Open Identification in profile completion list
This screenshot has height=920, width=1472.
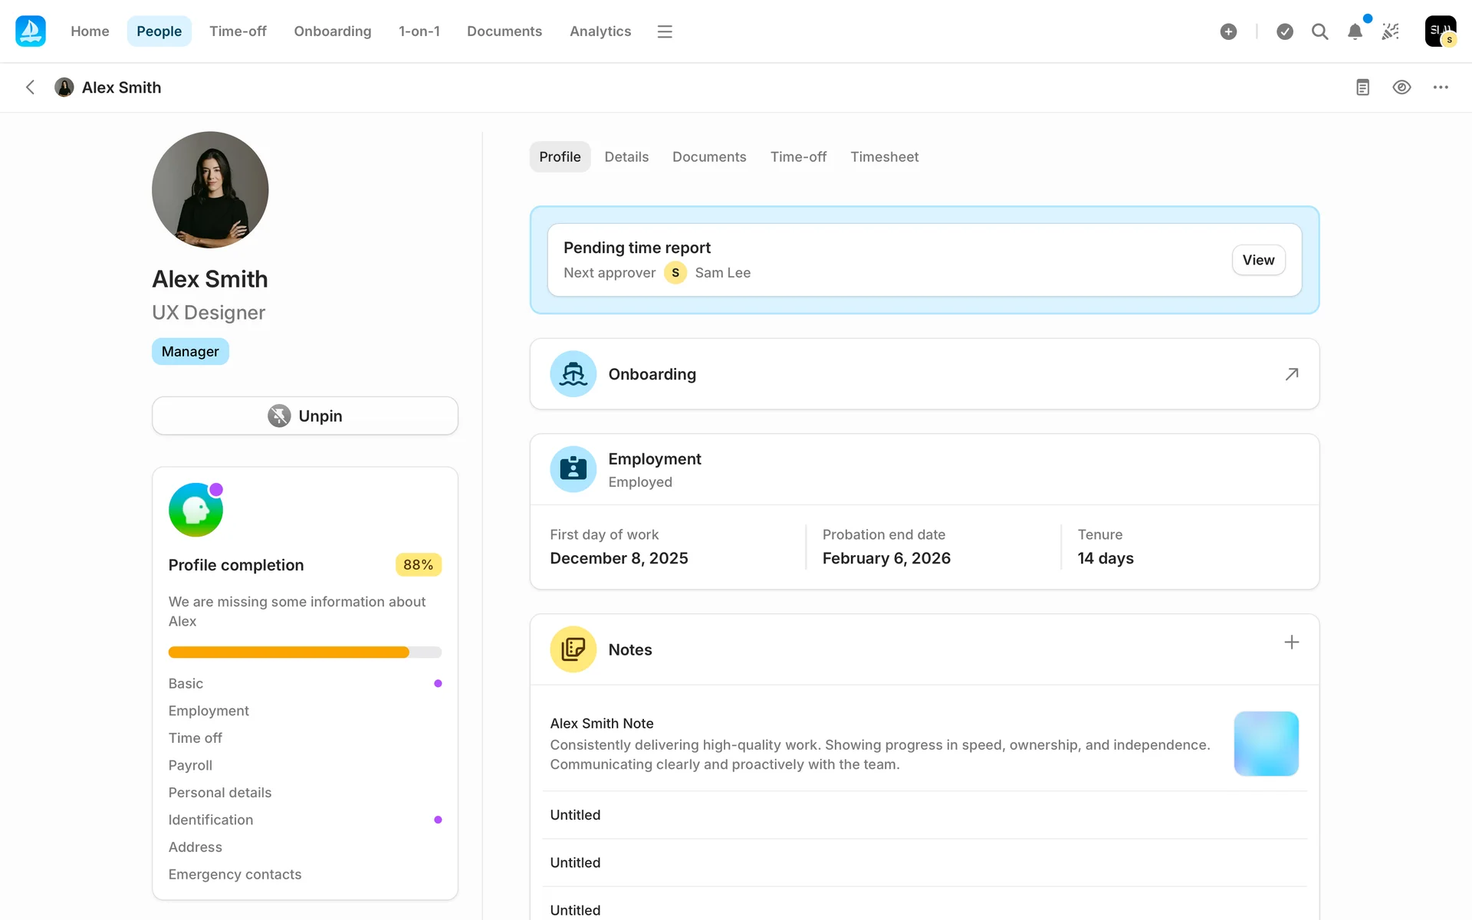coord(211,820)
